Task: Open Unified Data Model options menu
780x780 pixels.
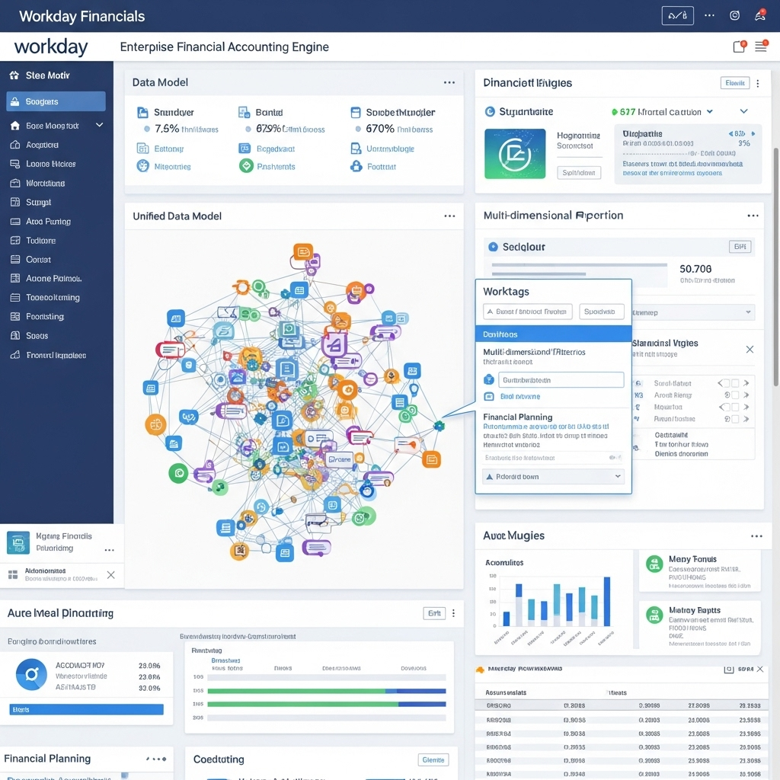Action: 449,216
